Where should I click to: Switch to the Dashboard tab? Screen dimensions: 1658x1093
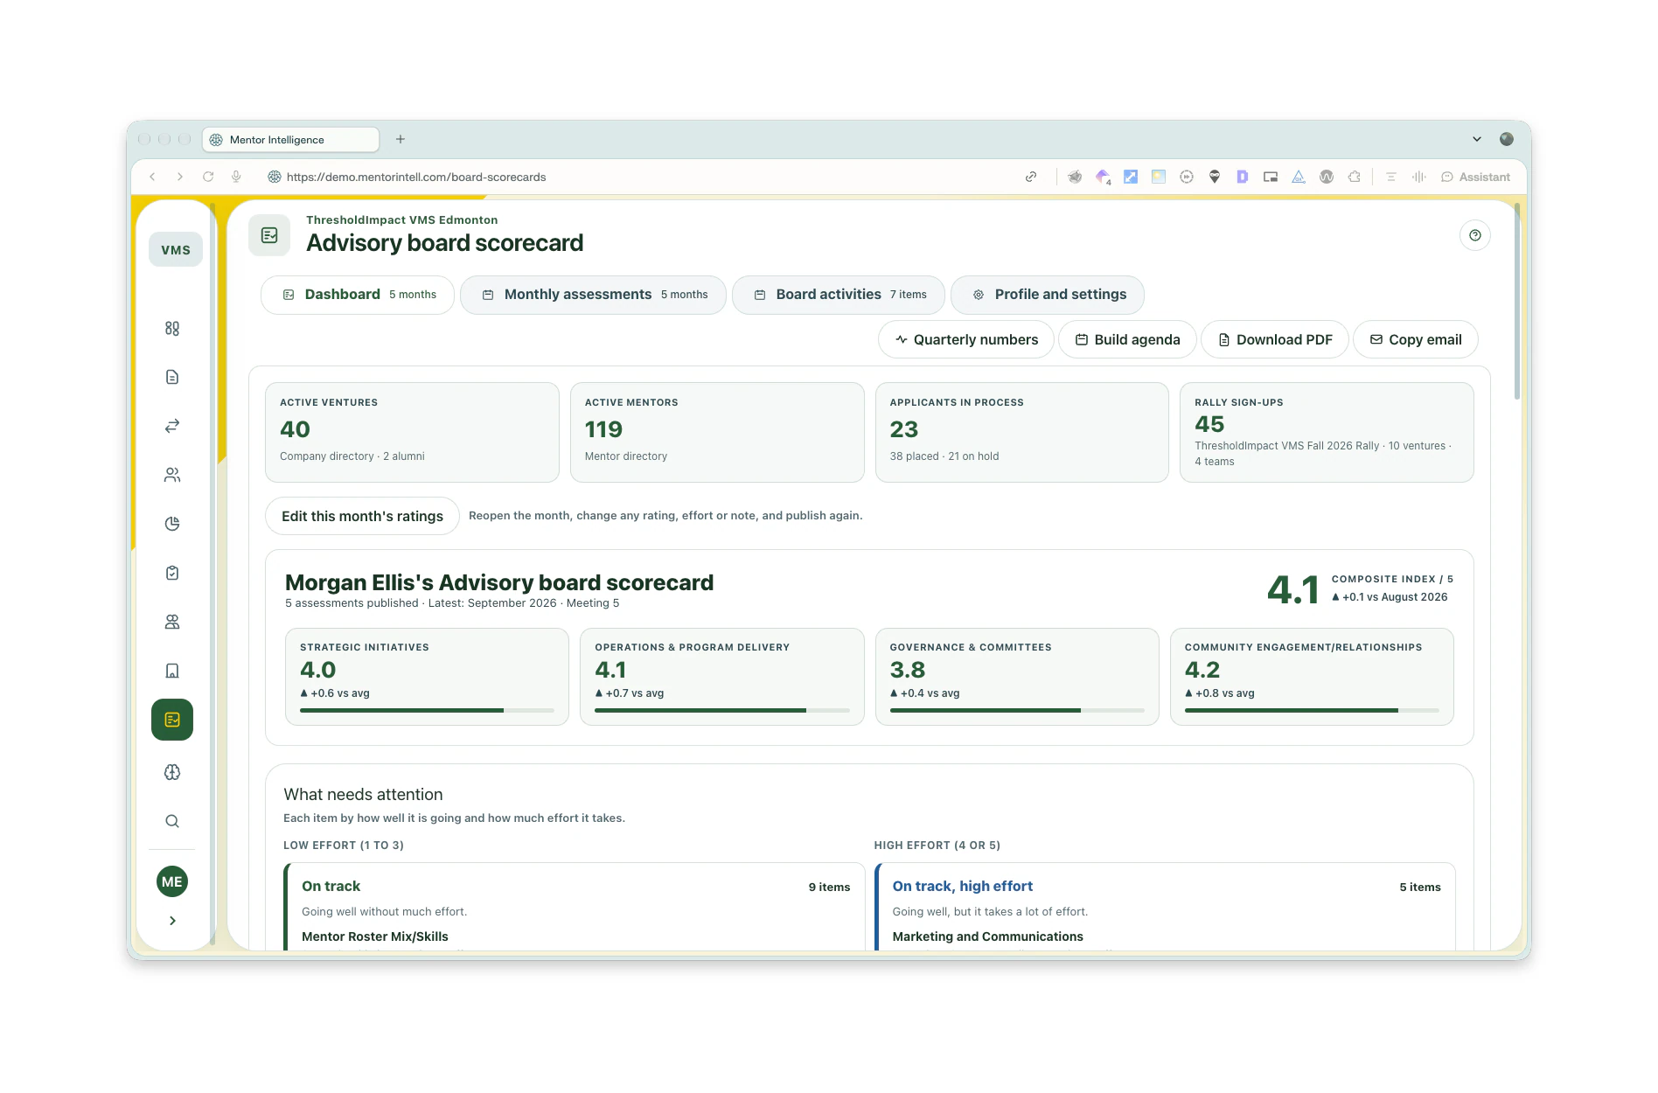pyautogui.click(x=358, y=295)
